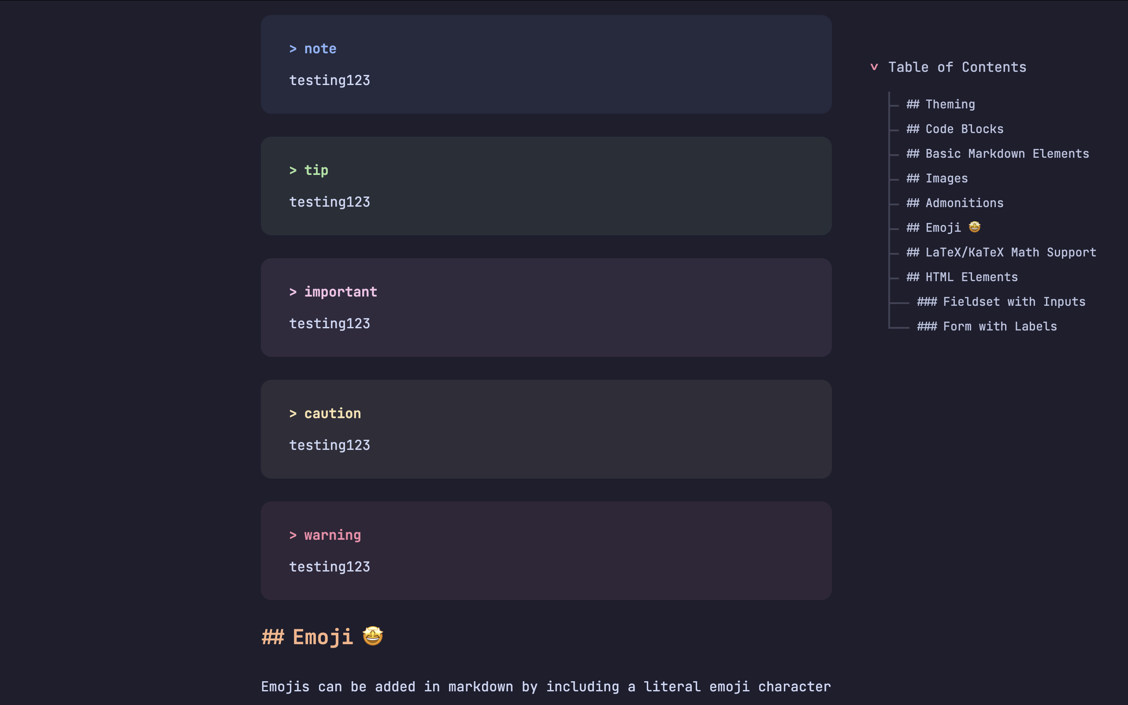
Task: Open LaTeX/KaTeX Math Support section
Action: point(1001,253)
